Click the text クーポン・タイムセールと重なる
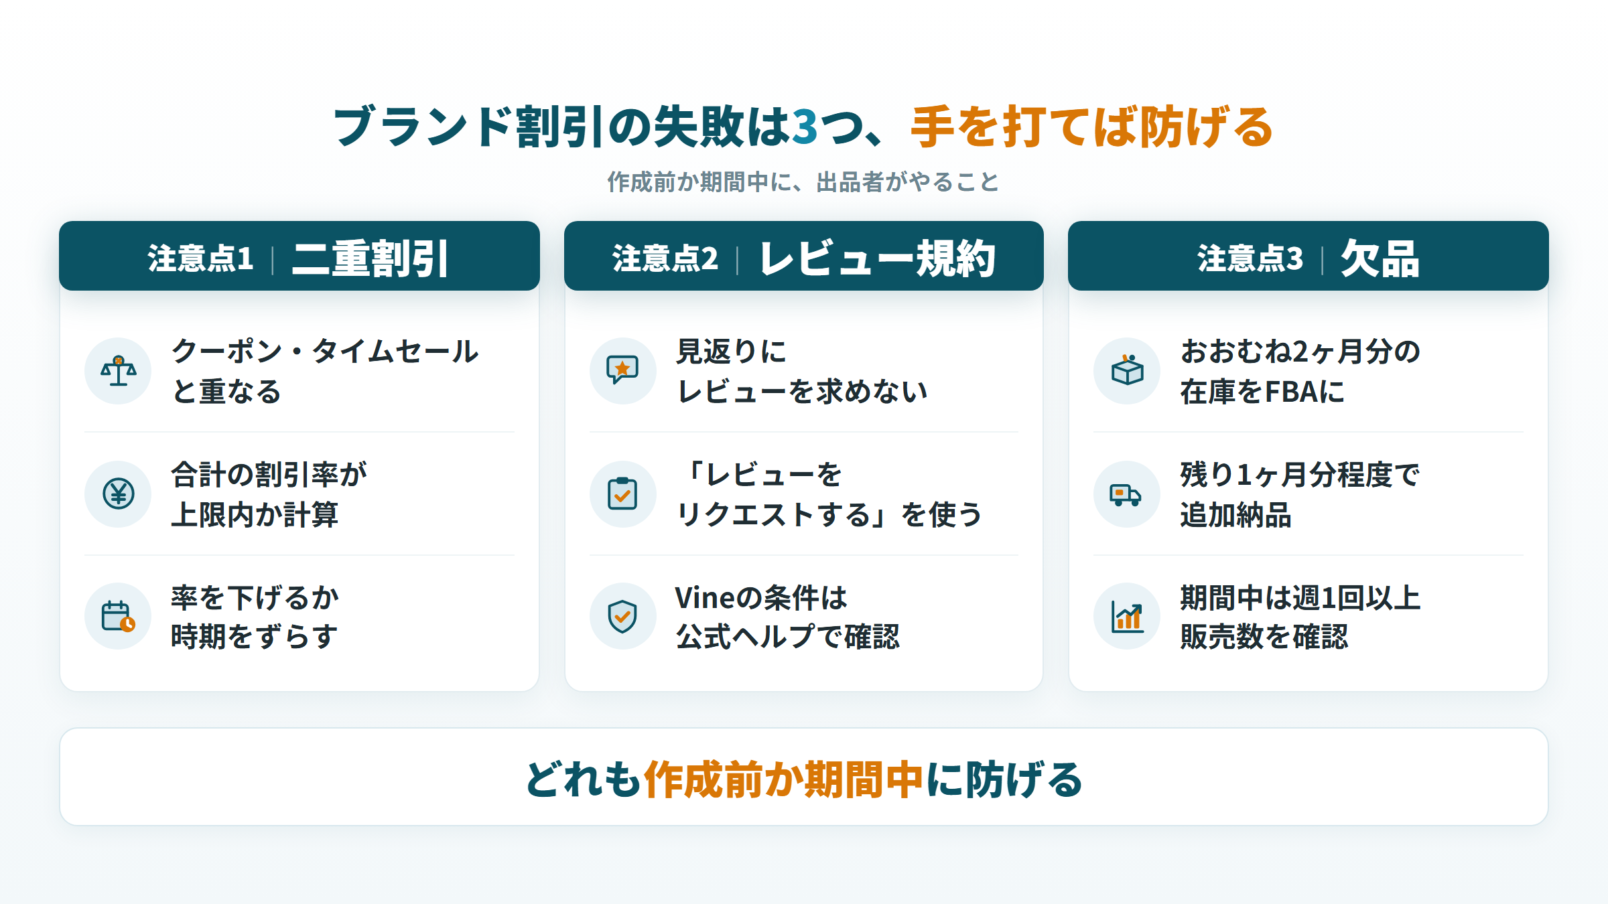1608x904 pixels. (325, 371)
